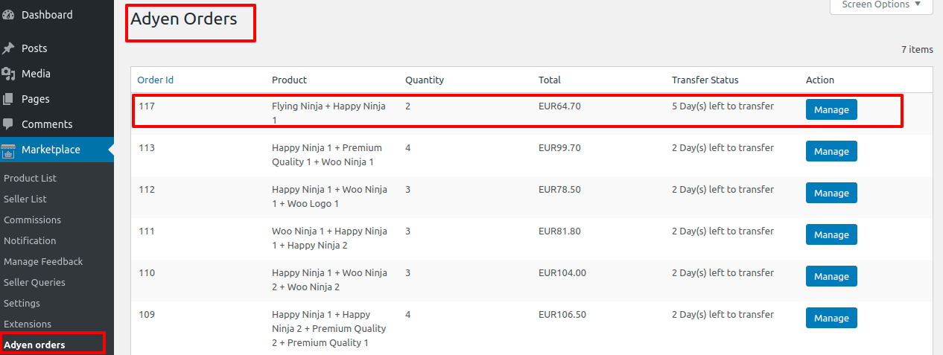The width and height of the screenshot is (943, 355).
Task: Open Seller List submenu item
Action: (x=25, y=199)
